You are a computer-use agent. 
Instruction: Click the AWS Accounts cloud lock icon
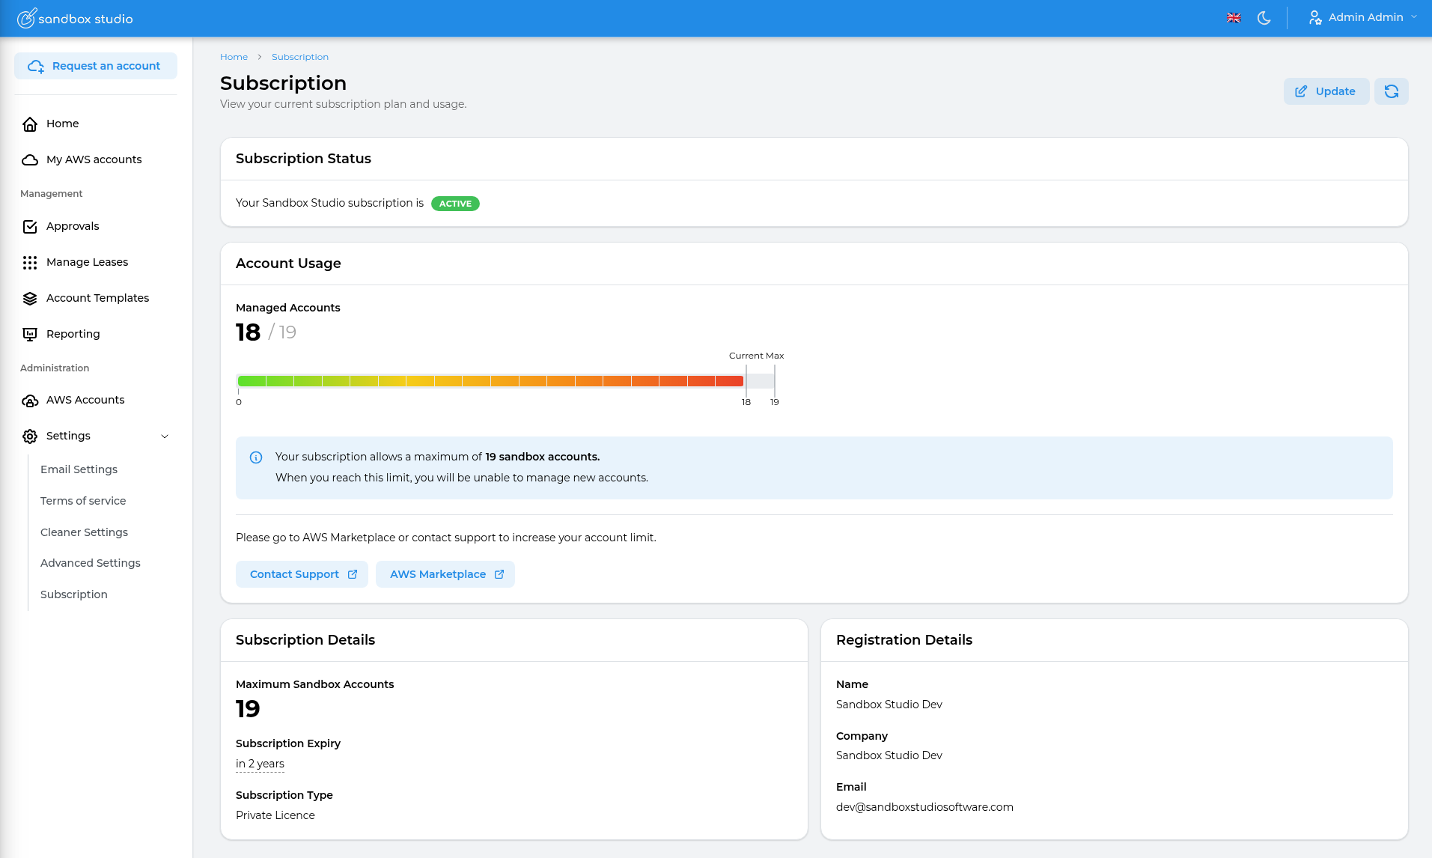click(x=30, y=401)
